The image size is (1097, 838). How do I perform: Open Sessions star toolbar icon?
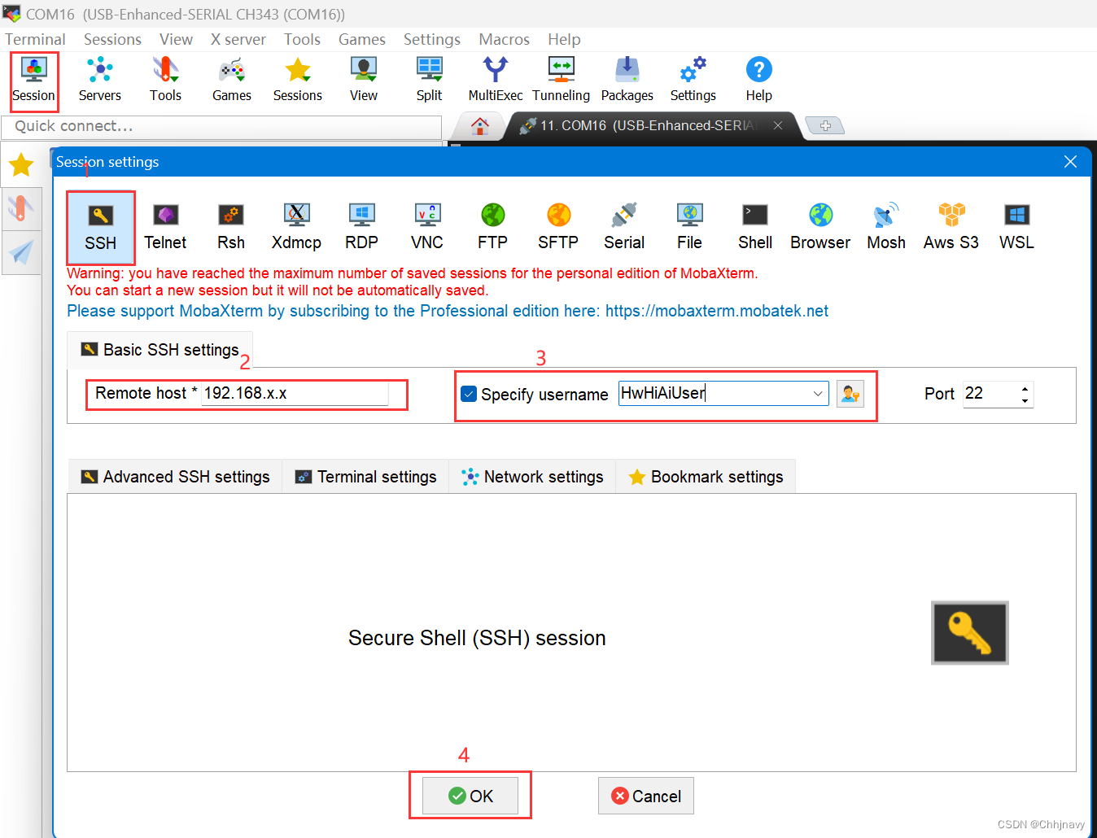click(298, 81)
